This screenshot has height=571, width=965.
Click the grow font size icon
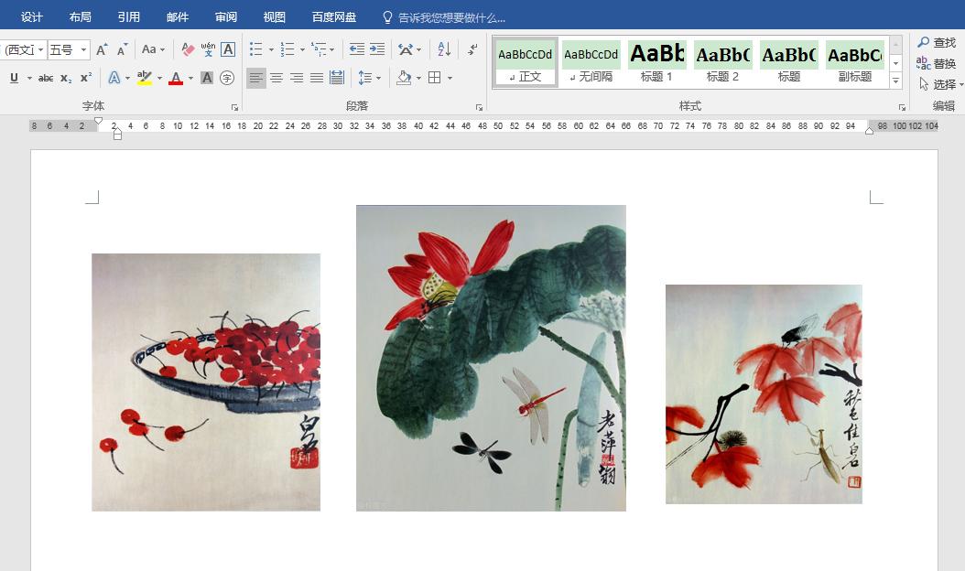102,49
